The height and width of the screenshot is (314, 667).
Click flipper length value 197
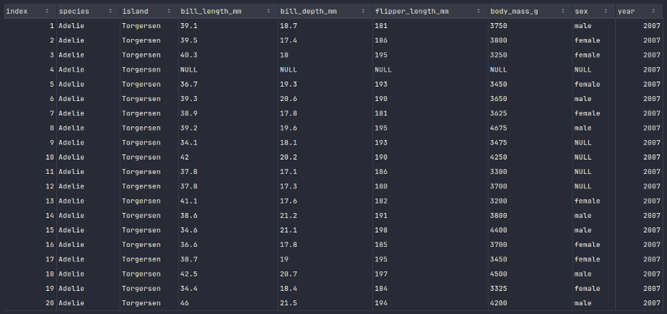click(x=381, y=274)
